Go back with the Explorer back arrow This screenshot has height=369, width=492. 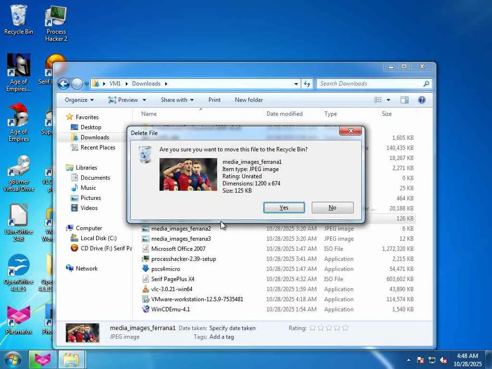64,84
